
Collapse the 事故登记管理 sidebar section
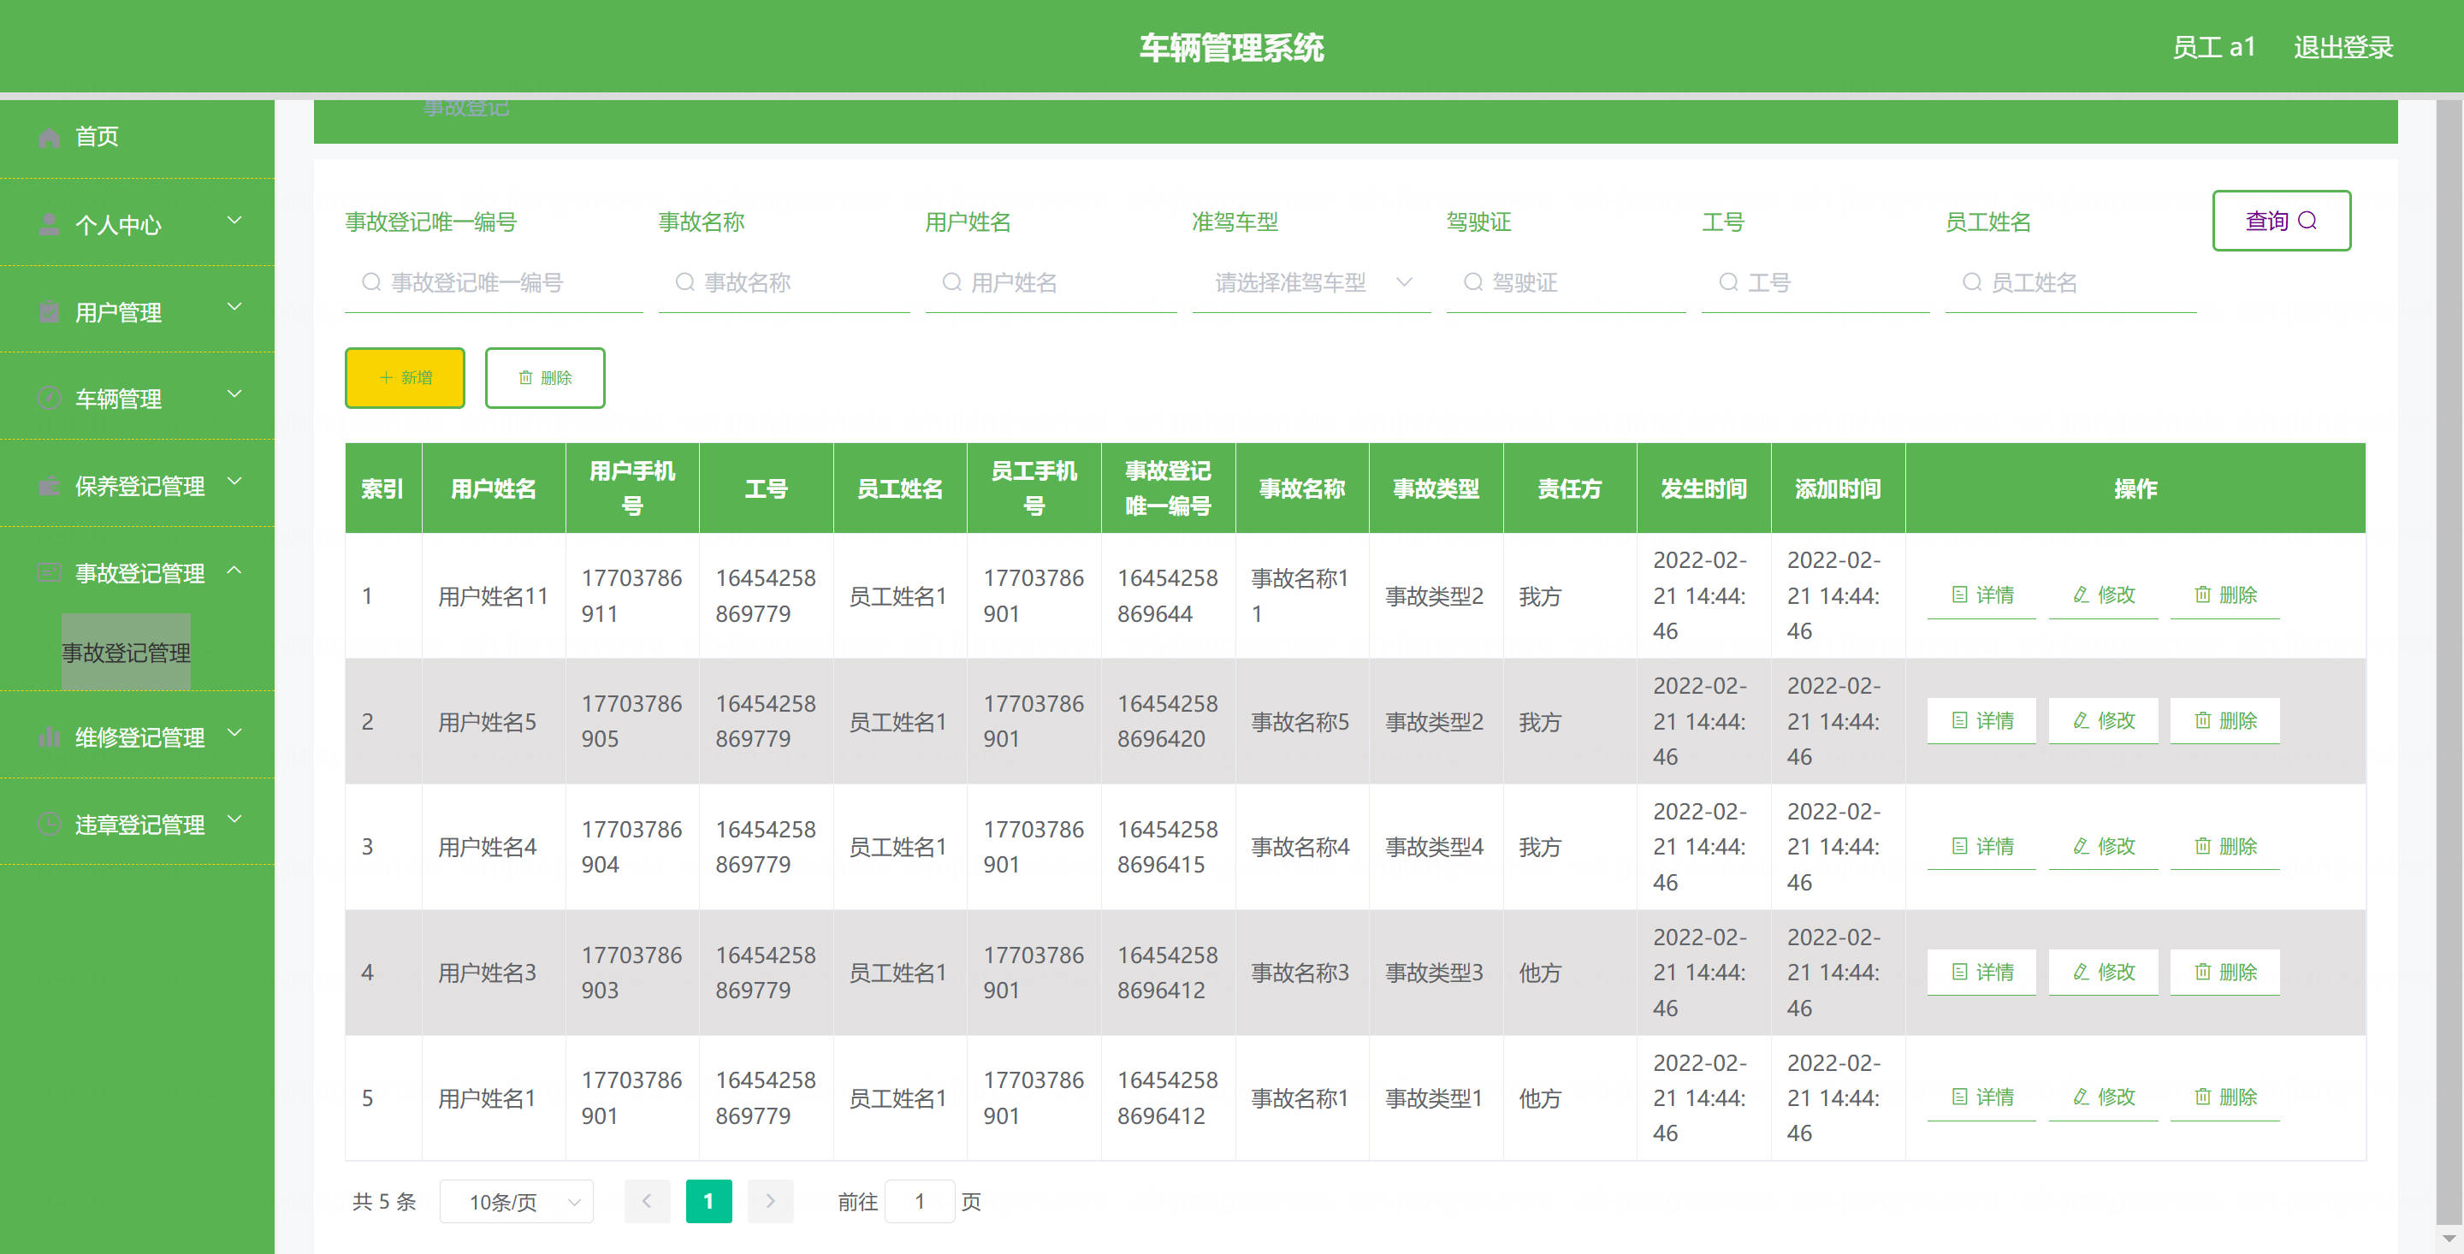(234, 571)
